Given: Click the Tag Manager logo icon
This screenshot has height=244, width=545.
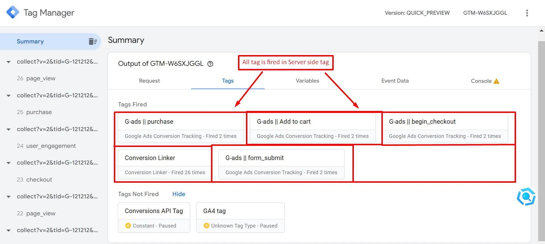Looking at the screenshot, I should [13, 12].
